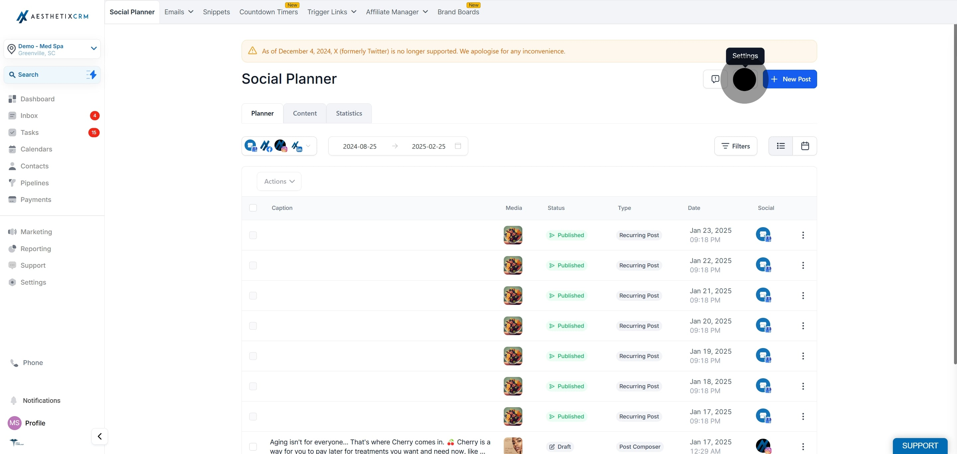Open date range calendar picker icon

458,146
